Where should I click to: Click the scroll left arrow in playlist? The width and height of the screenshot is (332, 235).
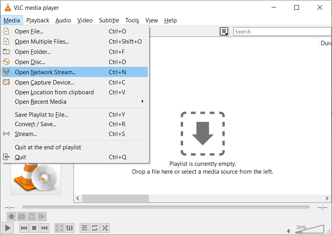coord(78,198)
